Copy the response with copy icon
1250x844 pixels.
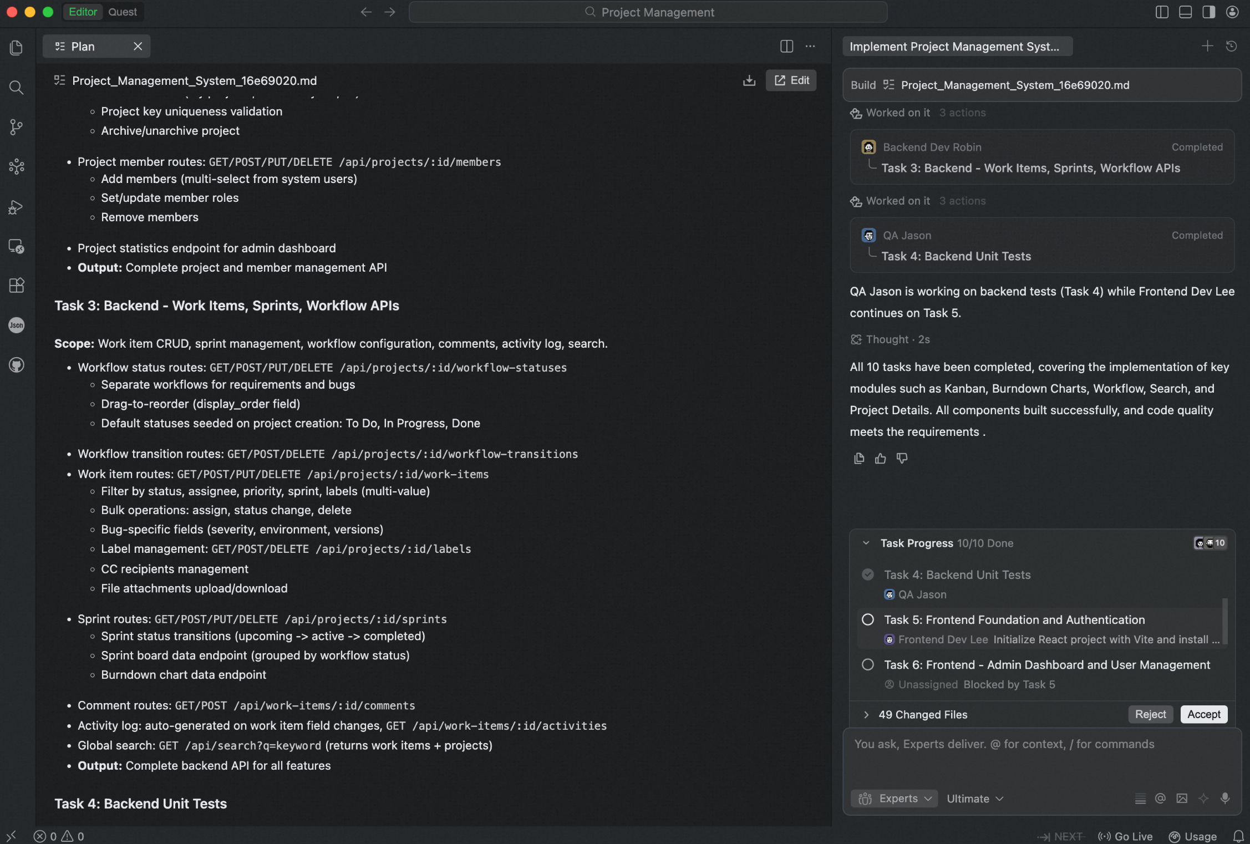(x=858, y=458)
